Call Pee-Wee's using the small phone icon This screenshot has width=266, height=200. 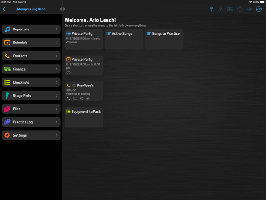(x=69, y=99)
